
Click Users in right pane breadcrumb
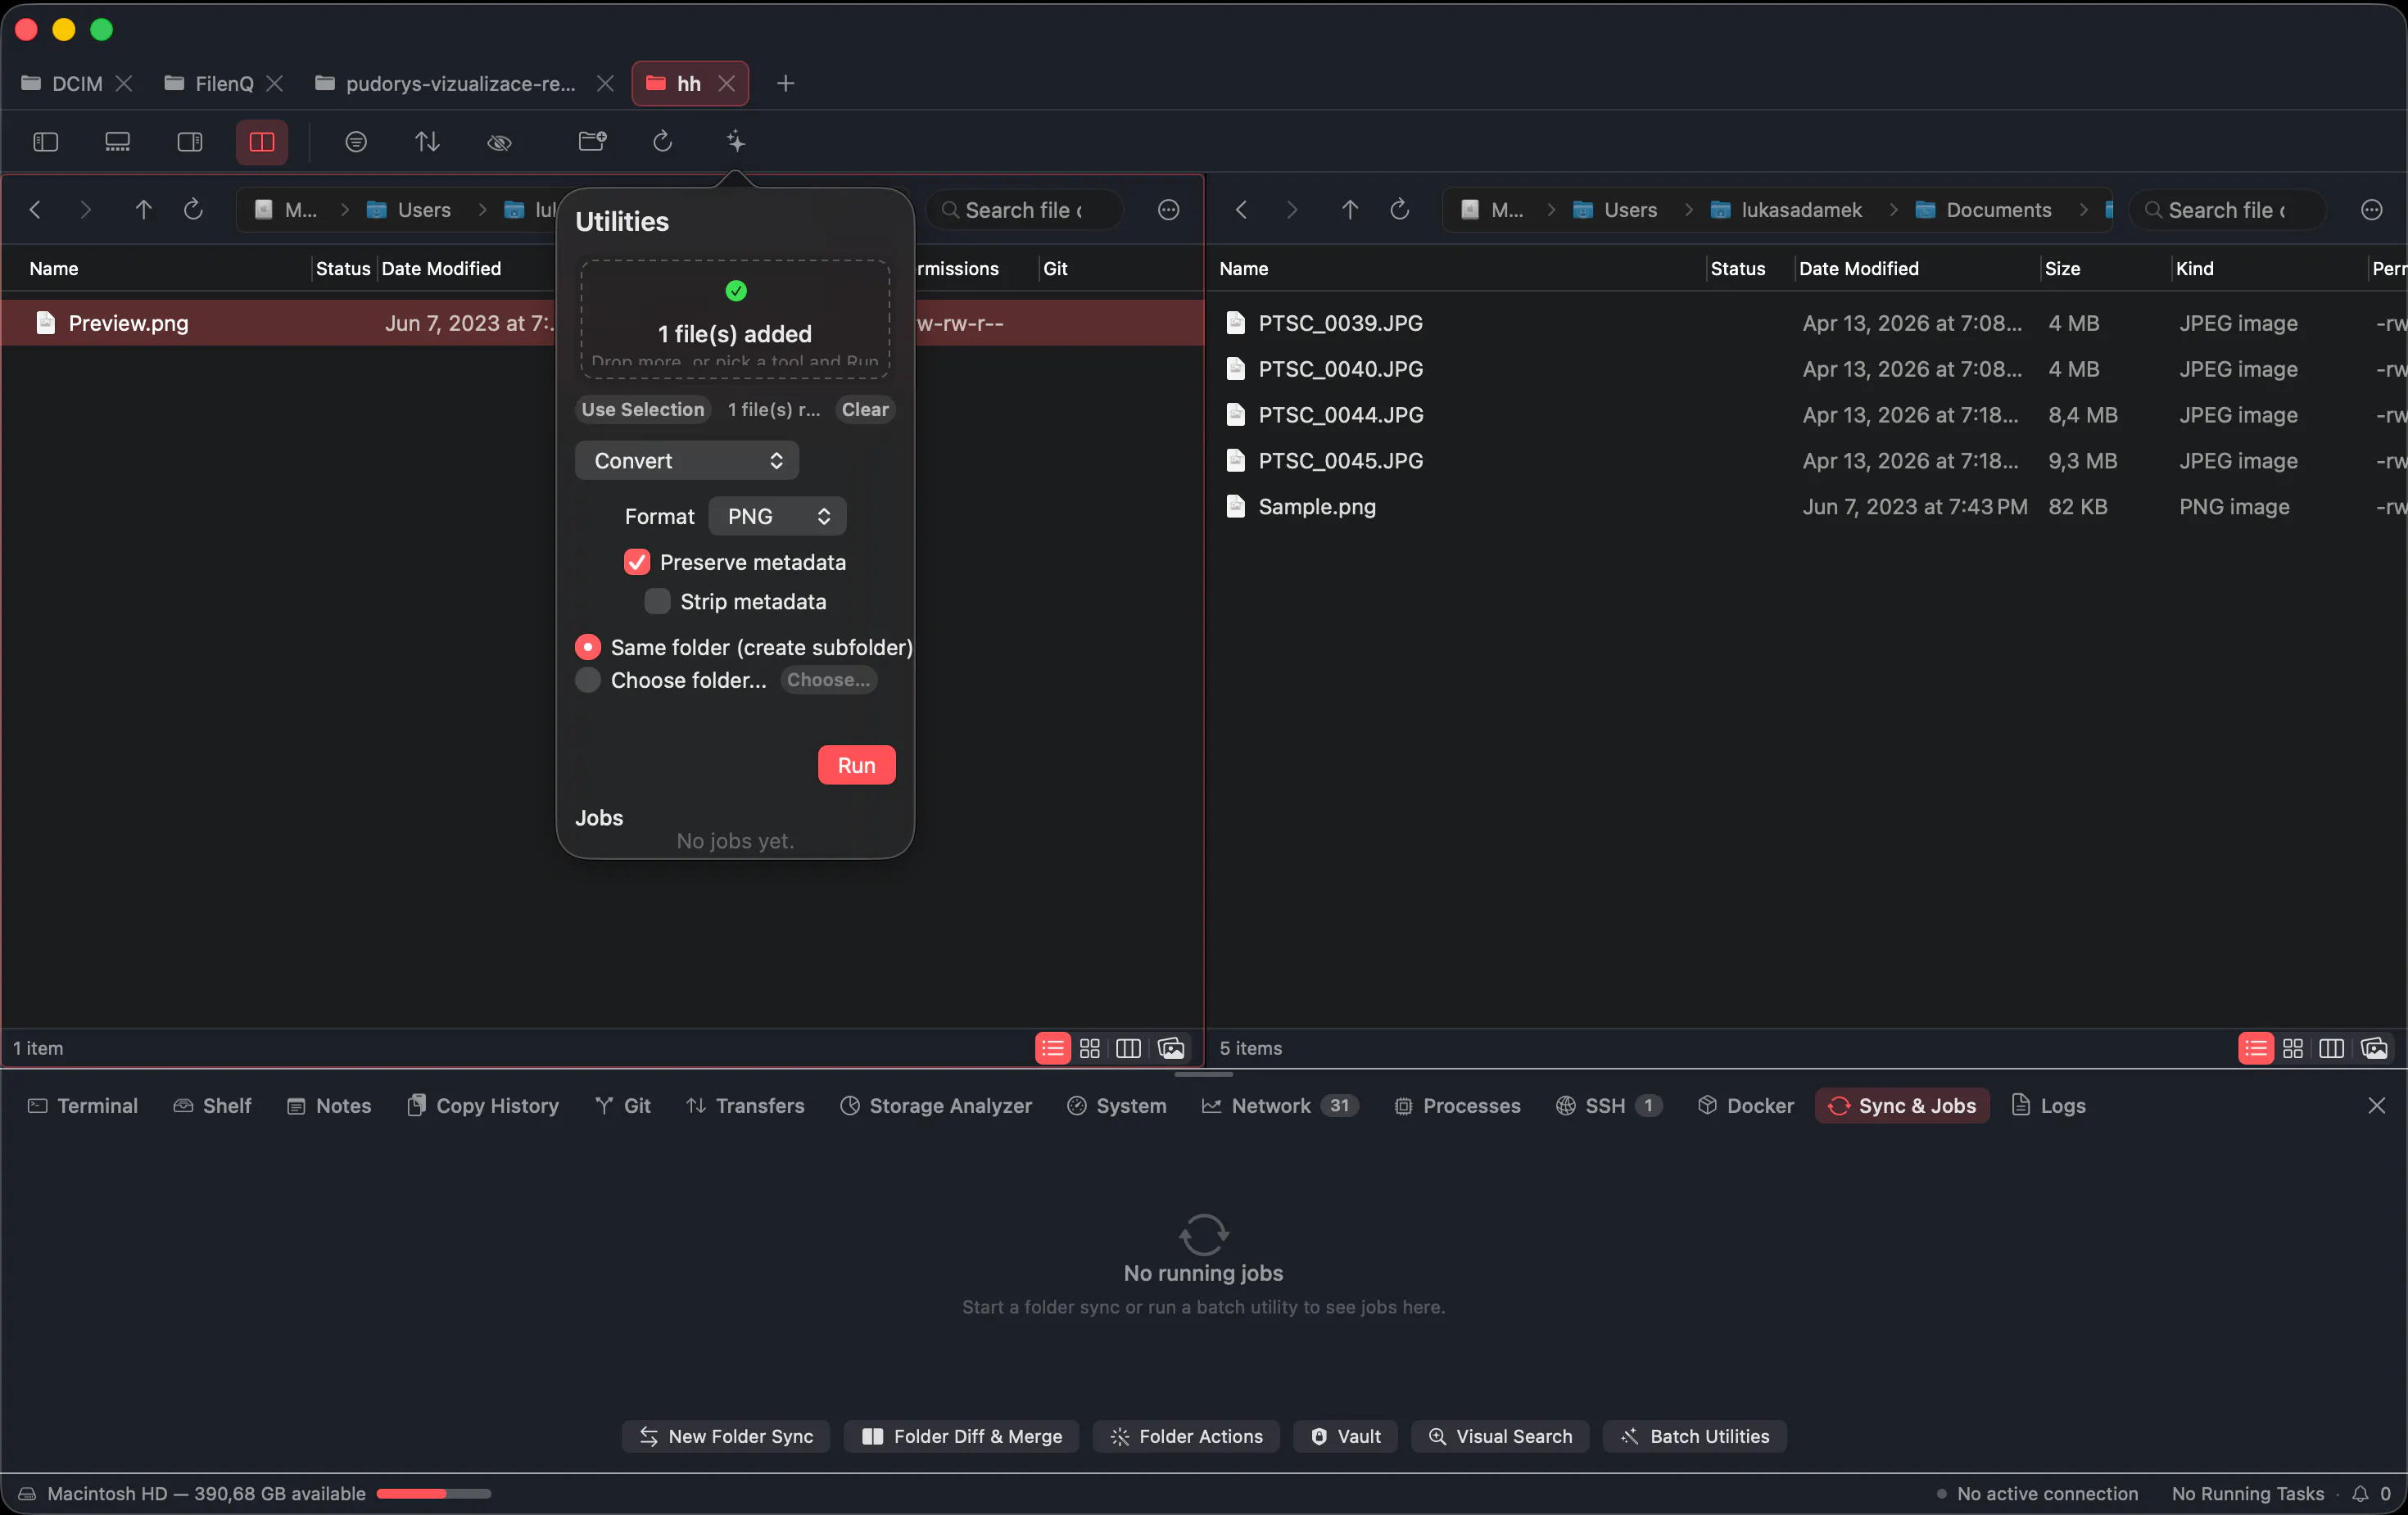1616,210
